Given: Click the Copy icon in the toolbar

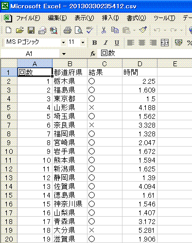Looking at the screenshot, I should tap(115, 30).
